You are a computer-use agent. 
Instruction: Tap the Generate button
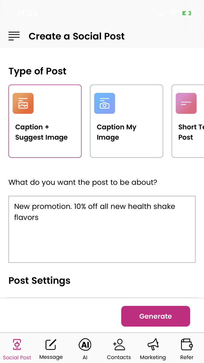pyautogui.click(x=155, y=316)
